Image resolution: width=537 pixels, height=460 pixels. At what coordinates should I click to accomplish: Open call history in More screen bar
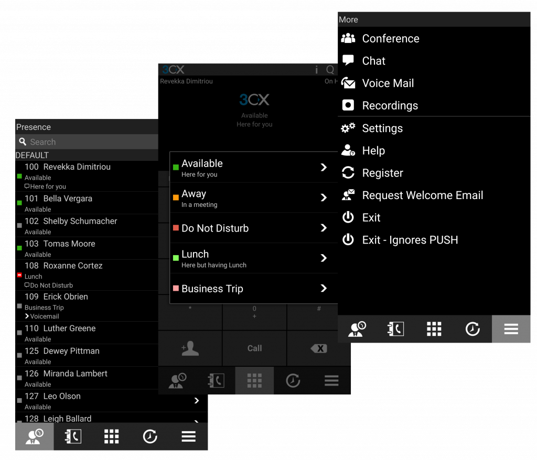pyautogui.click(x=472, y=329)
